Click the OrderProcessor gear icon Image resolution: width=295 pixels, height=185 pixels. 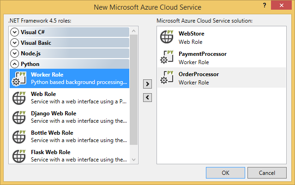pos(166,78)
